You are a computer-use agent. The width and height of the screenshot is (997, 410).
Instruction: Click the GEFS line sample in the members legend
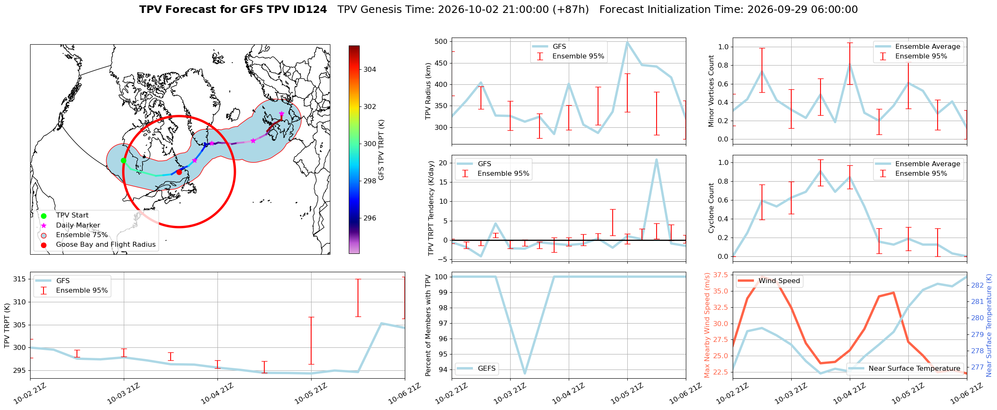pyautogui.click(x=465, y=369)
